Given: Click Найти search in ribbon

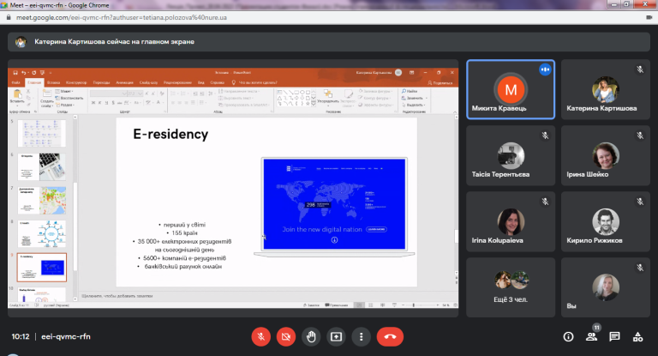Looking at the screenshot, I should [410, 91].
